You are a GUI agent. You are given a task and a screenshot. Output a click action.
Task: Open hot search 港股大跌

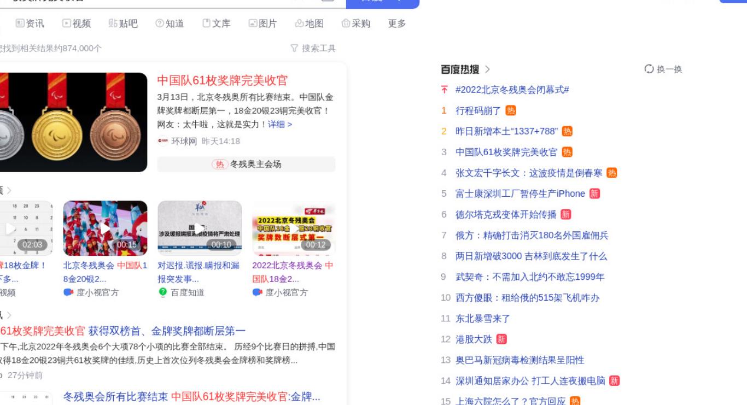pyautogui.click(x=474, y=339)
